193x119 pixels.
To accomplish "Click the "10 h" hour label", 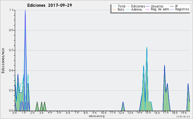I will (x=104, y=113).
